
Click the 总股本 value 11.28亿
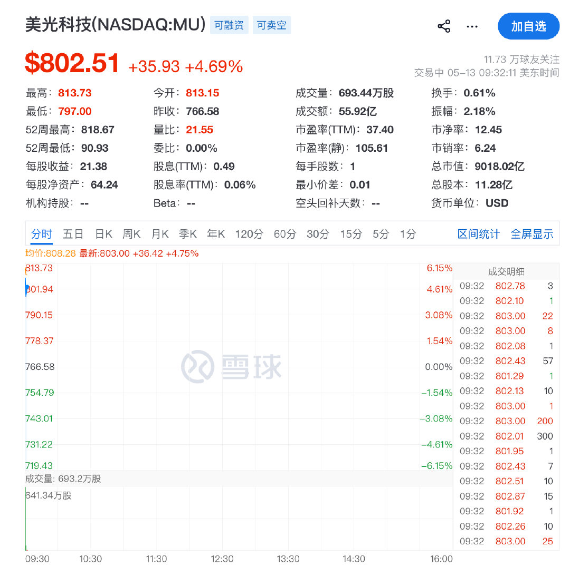(493, 184)
